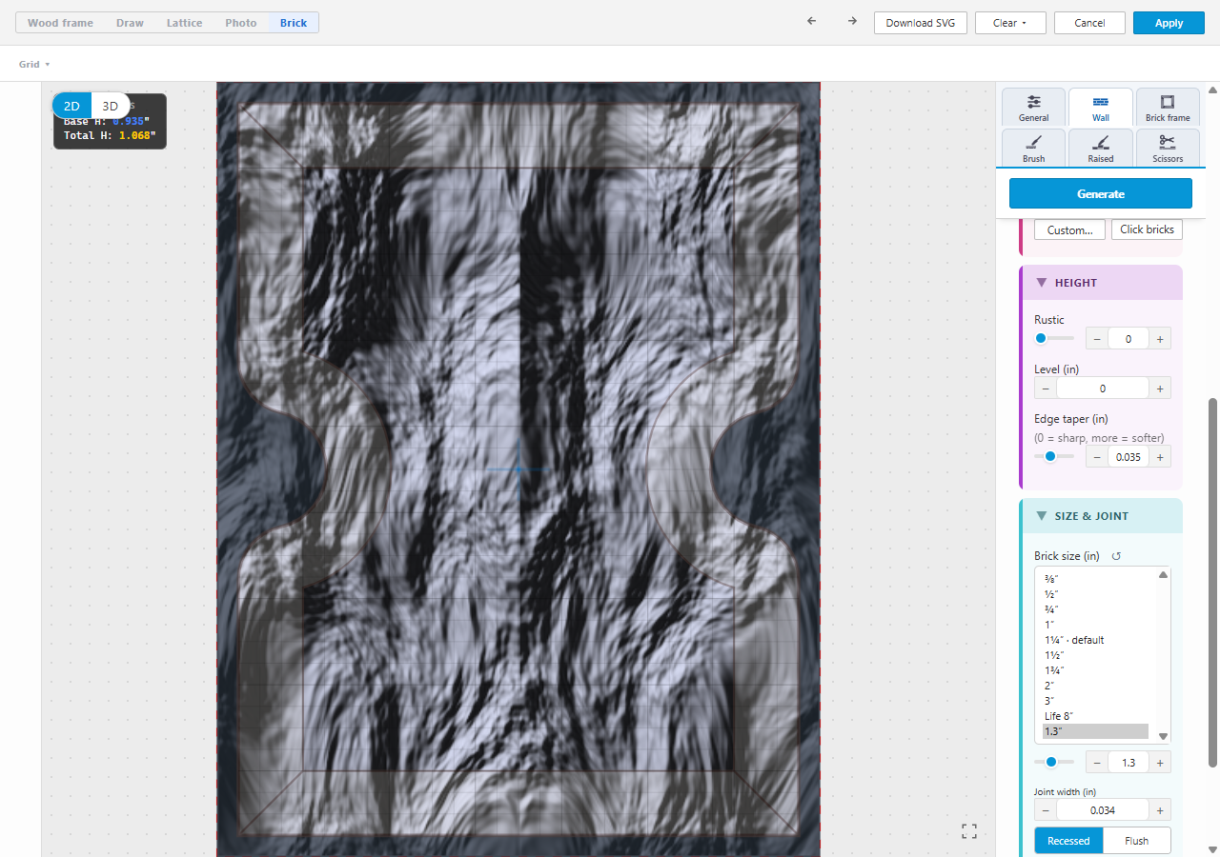Click the Joint width input field
Screen dimensions: 1220x857
coord(1103,810)
